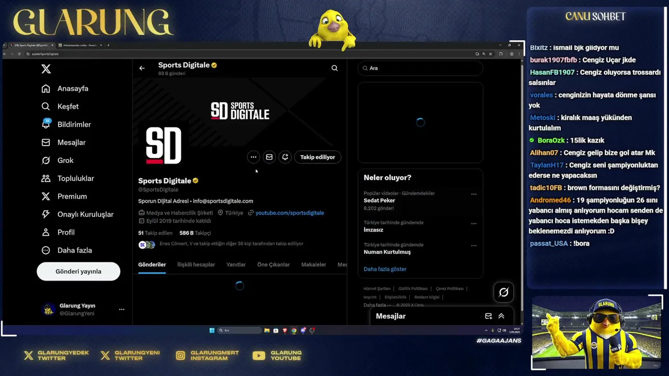Open the Windows Start button

212,330
